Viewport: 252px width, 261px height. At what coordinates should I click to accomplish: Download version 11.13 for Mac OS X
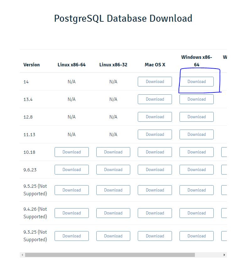point(155,135)
